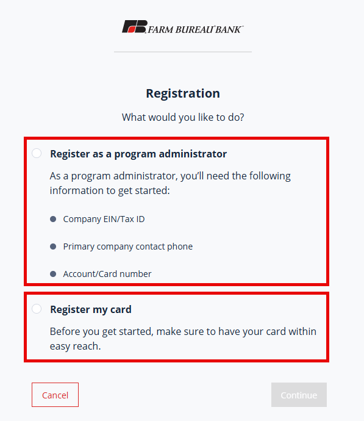Click "What would you like to do?" text
Image resolution: width=364 pixels, height=421 pixels.
(183, 117)
